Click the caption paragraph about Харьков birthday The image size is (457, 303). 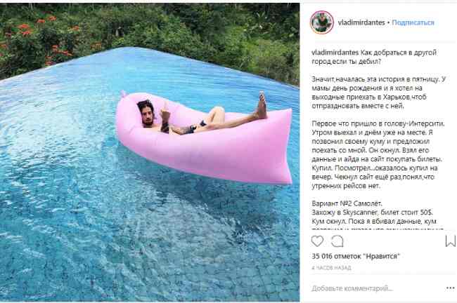pos(378,93)
